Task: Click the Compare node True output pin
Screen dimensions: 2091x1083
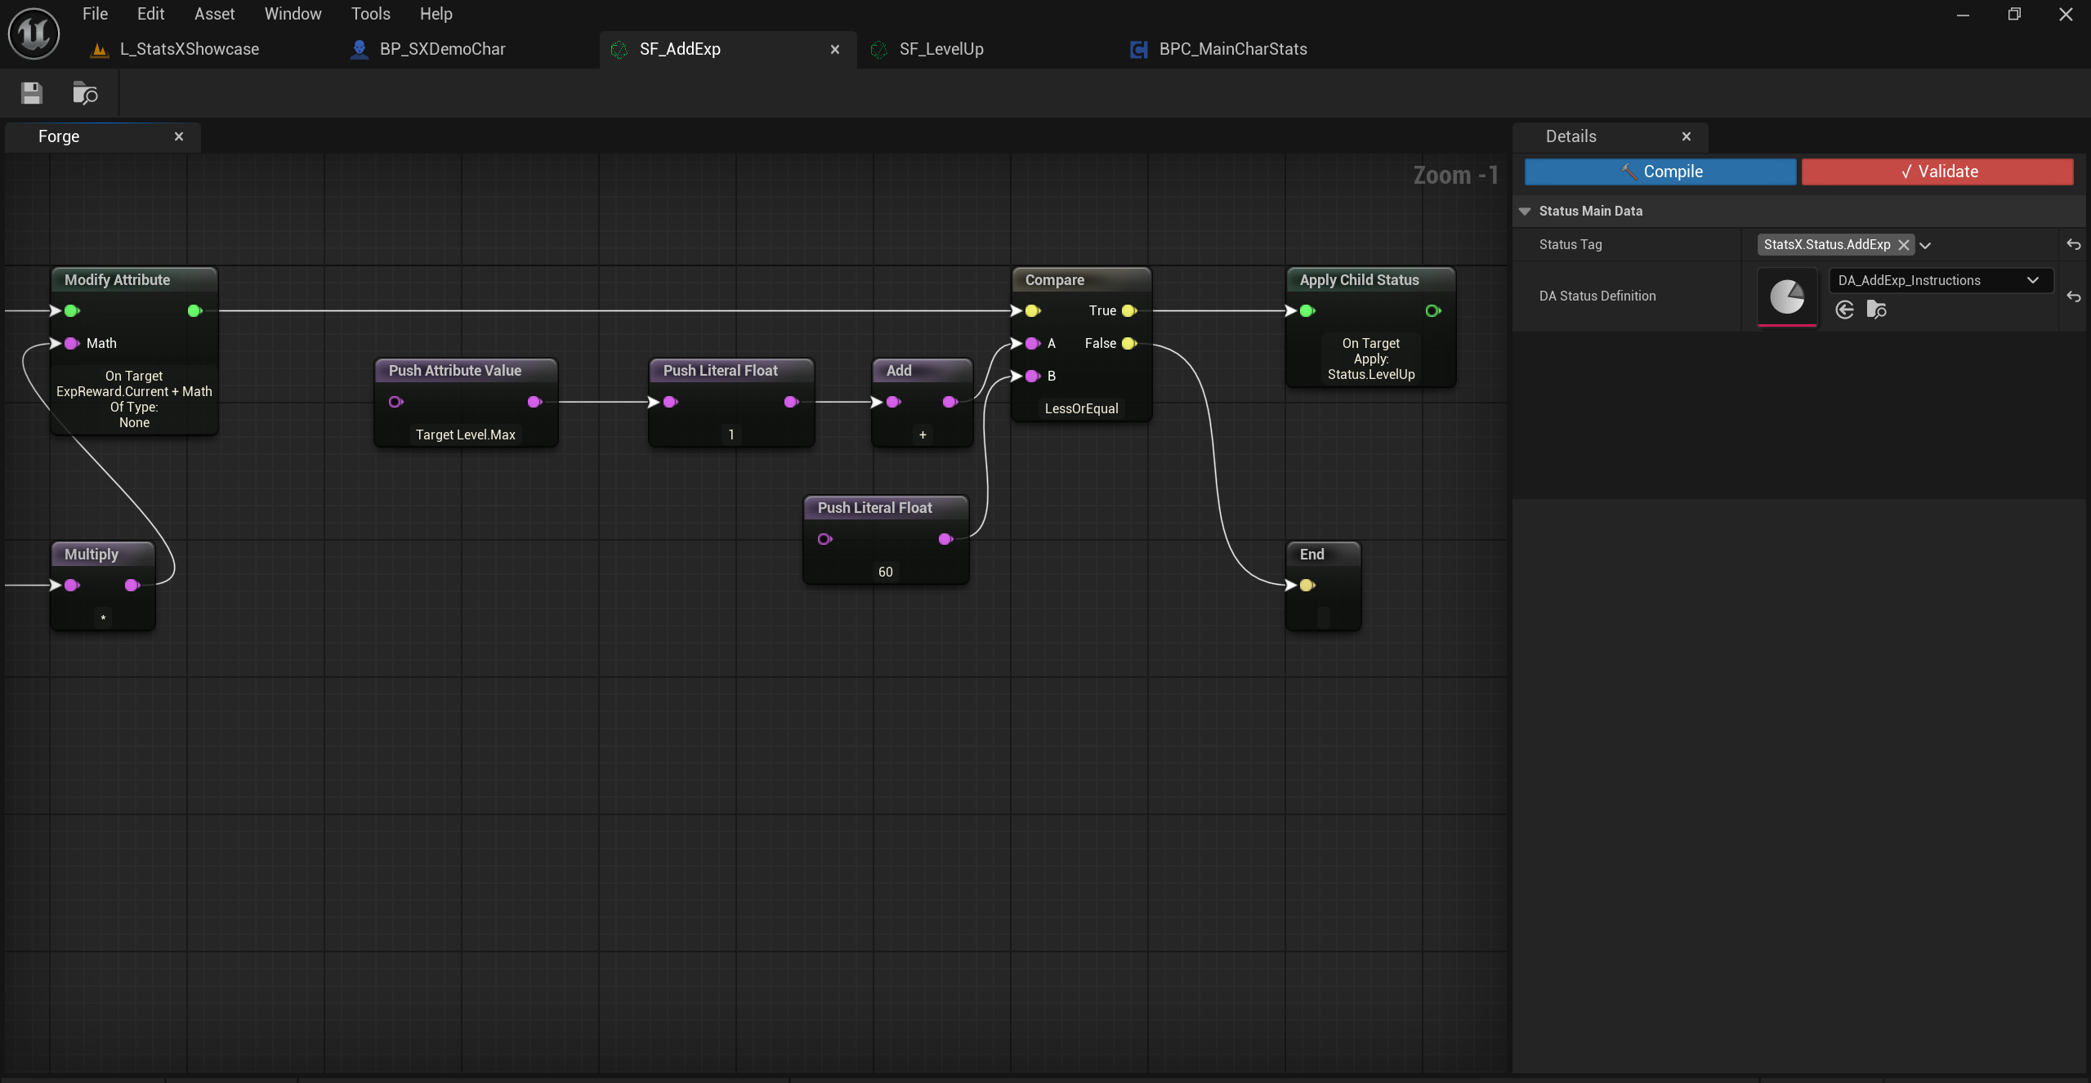Action: click(1129, 310)
